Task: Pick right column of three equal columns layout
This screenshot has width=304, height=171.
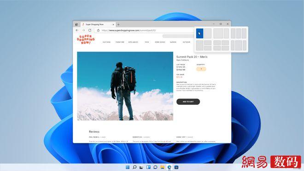Action: click(x=244, y=34)
